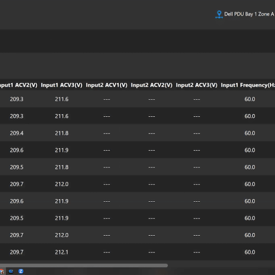Click the Input1 Frequency column header
275x275 pixels.
[x=248, y=85]
